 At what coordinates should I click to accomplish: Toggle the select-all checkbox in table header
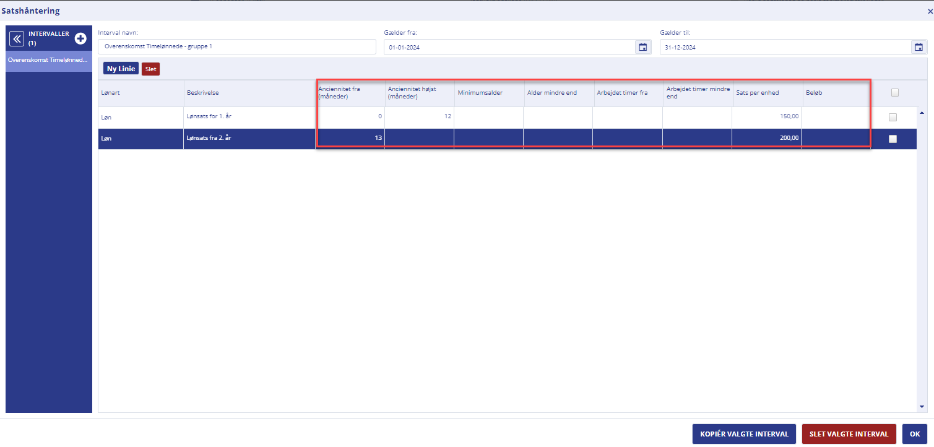[x=894, y=93]
